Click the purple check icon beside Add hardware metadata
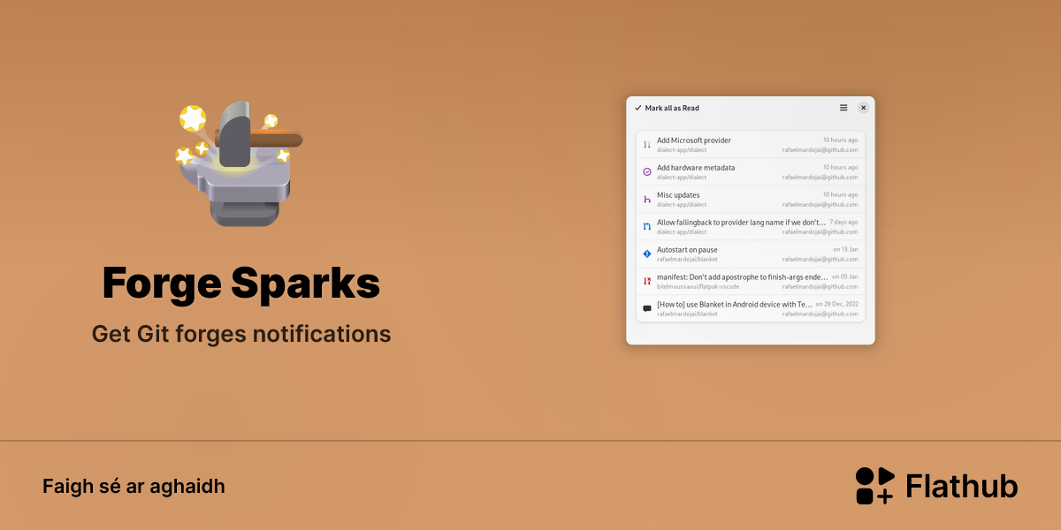This screenshot has width=1061, height=530. tap(647, 172)
